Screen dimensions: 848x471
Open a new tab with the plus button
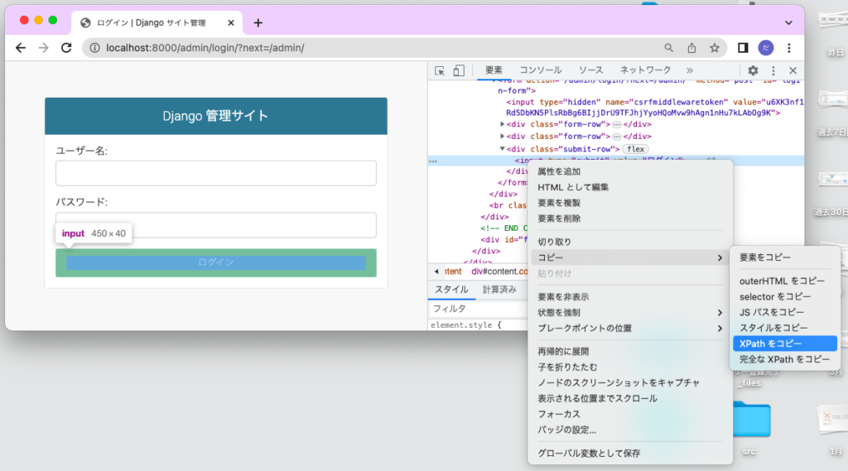coord(258,23)
